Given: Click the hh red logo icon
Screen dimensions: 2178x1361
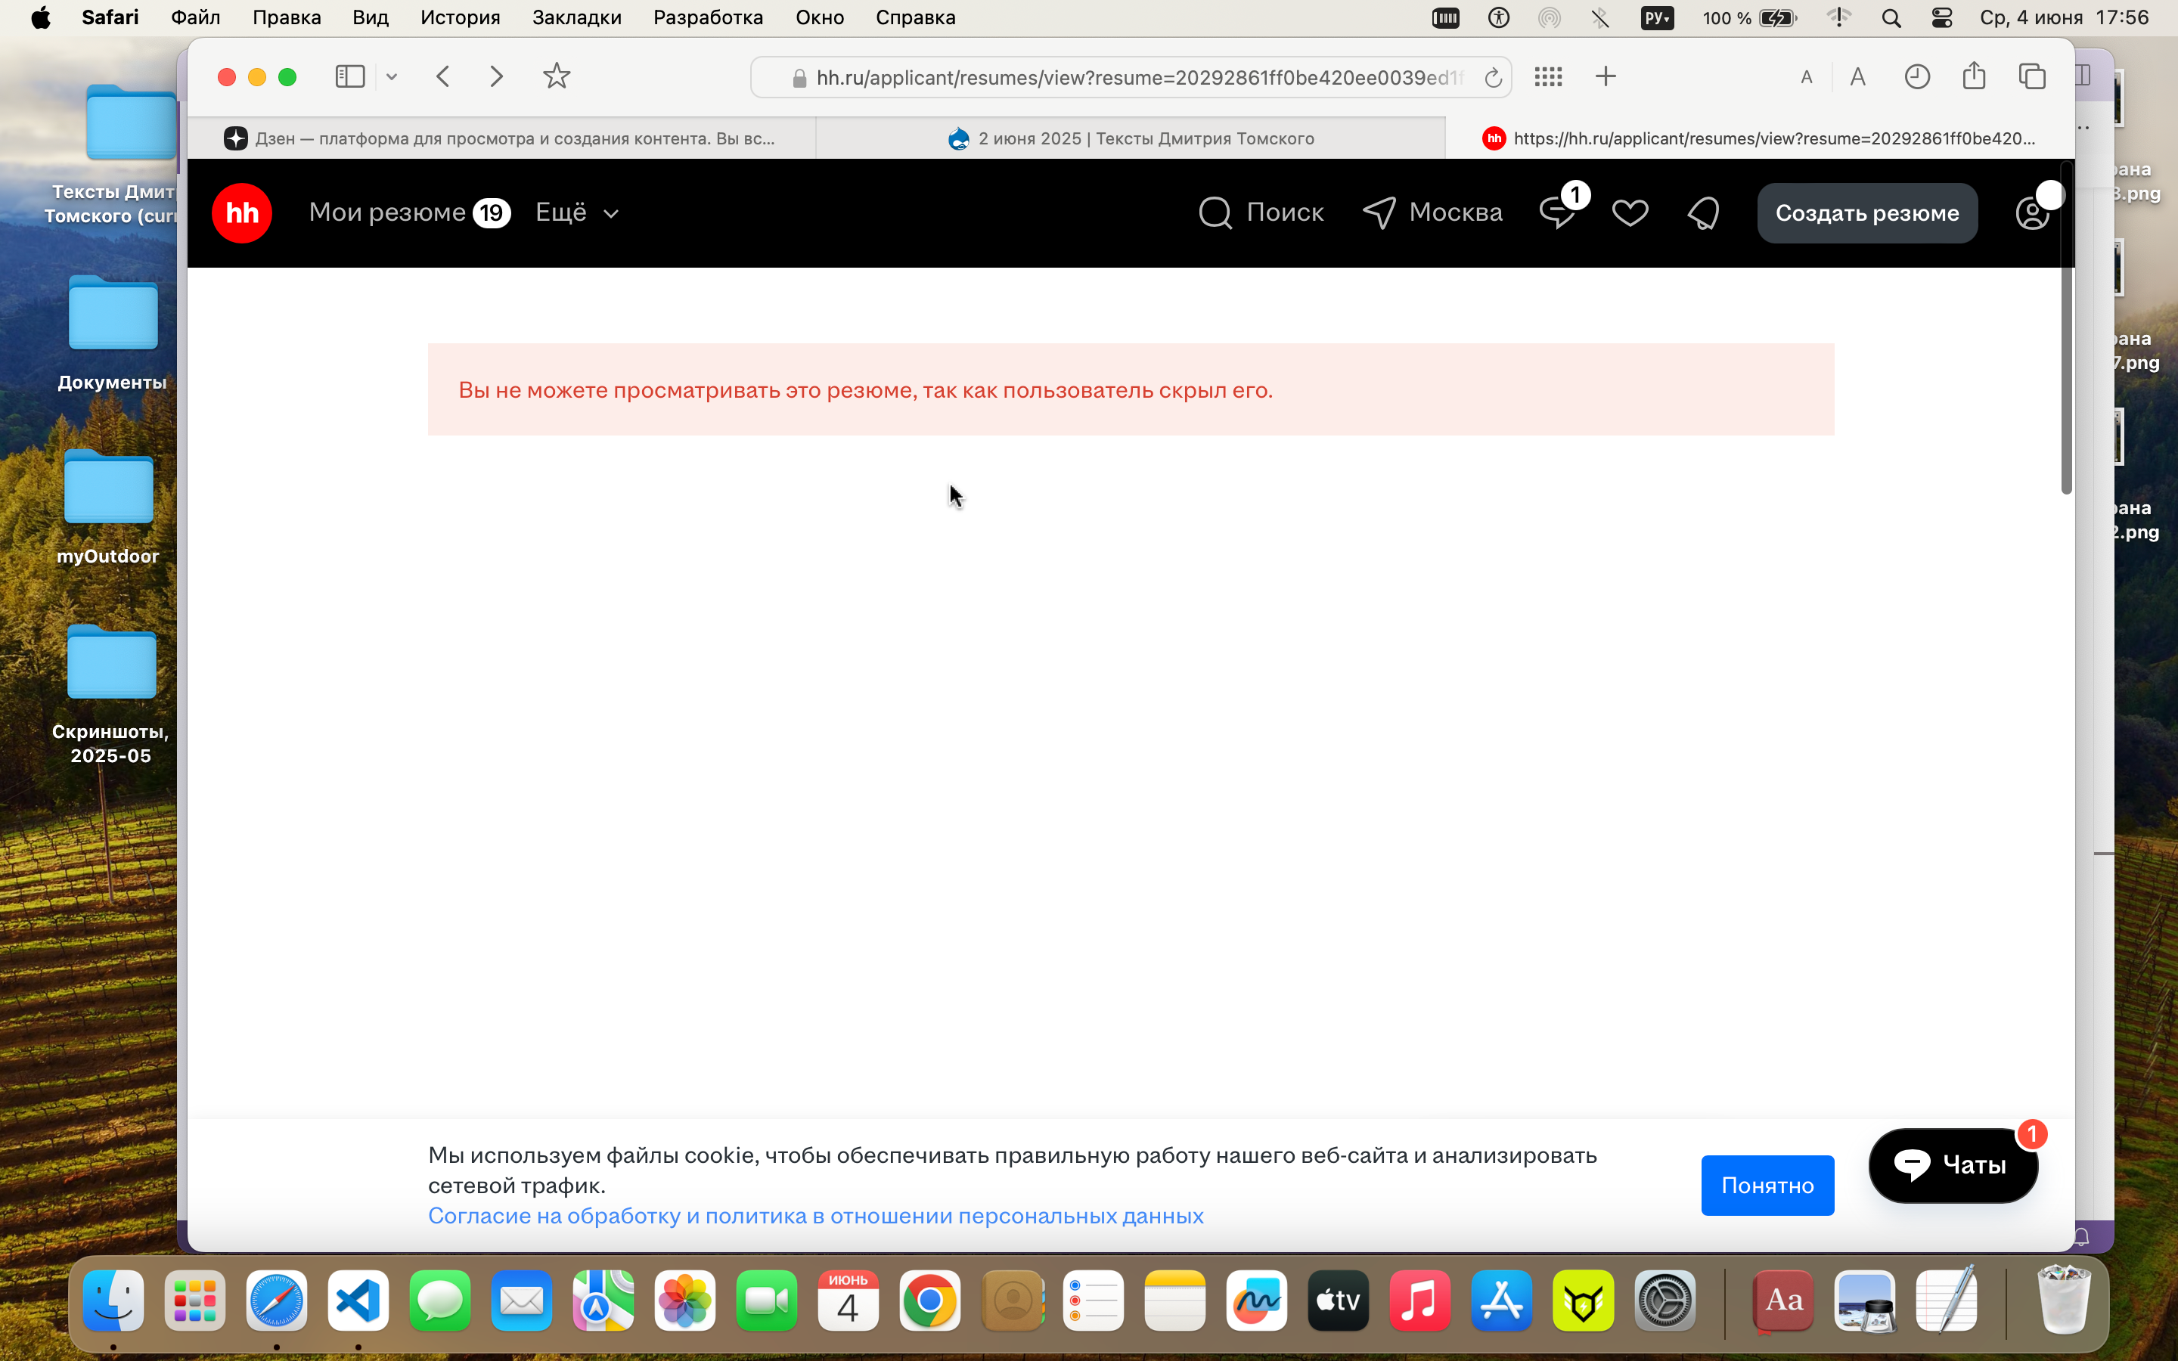Looking at the screenshot, I should coord(241,213).
